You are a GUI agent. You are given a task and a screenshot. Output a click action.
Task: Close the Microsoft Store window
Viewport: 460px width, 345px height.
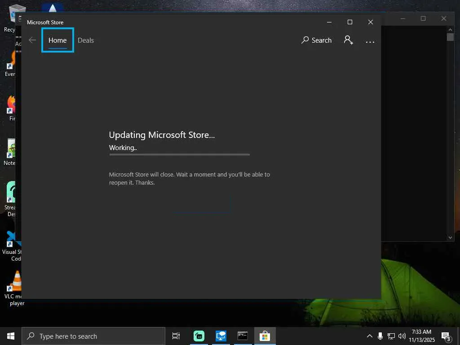(x=371, y=22)
